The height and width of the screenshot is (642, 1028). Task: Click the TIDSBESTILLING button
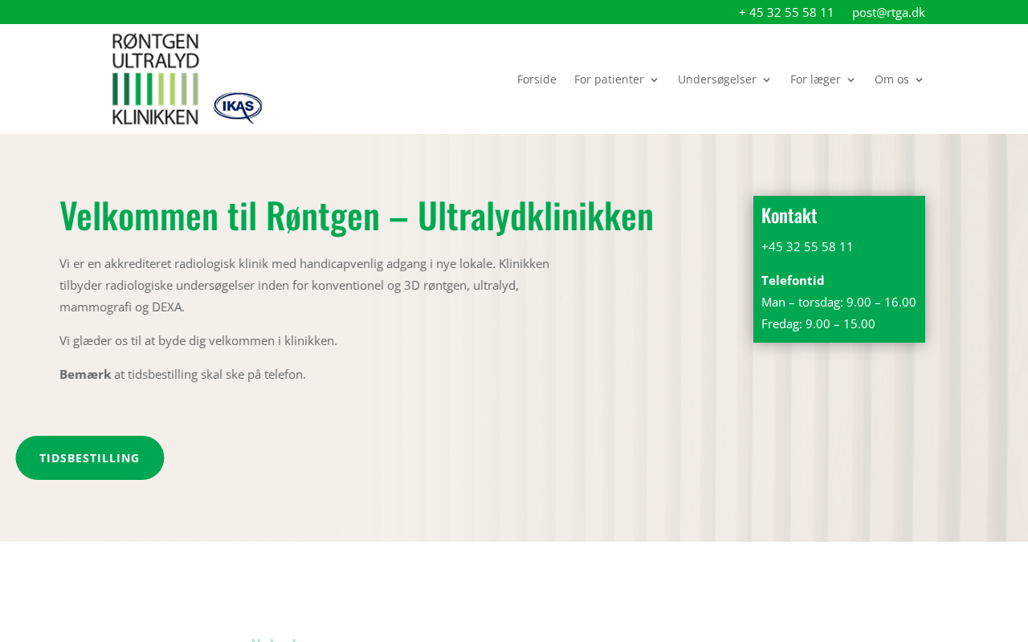click(90, 458)
